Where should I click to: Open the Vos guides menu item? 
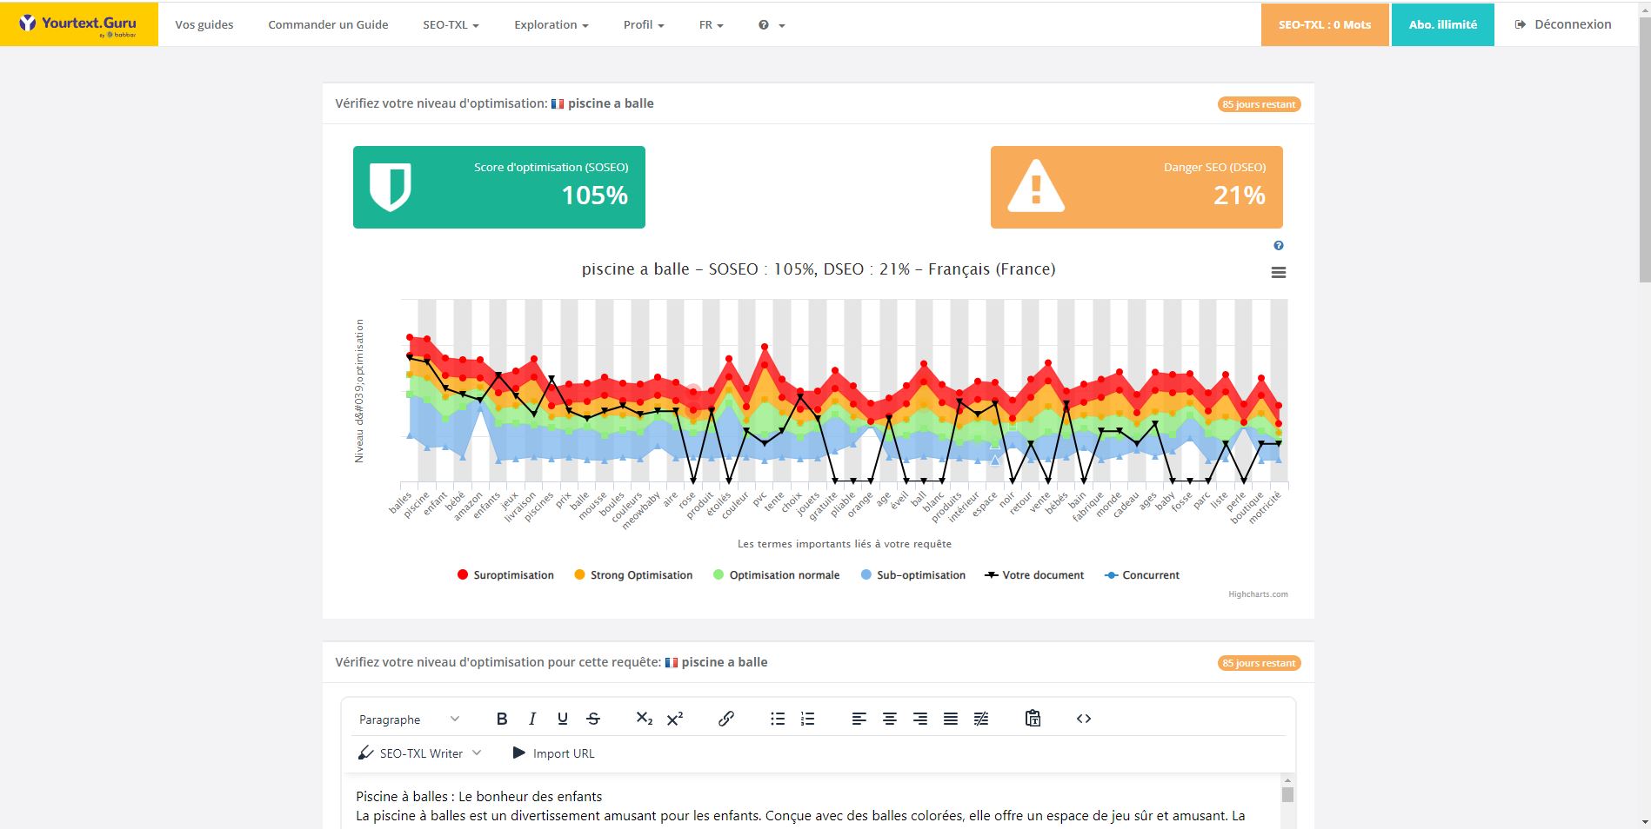[204, 25]
